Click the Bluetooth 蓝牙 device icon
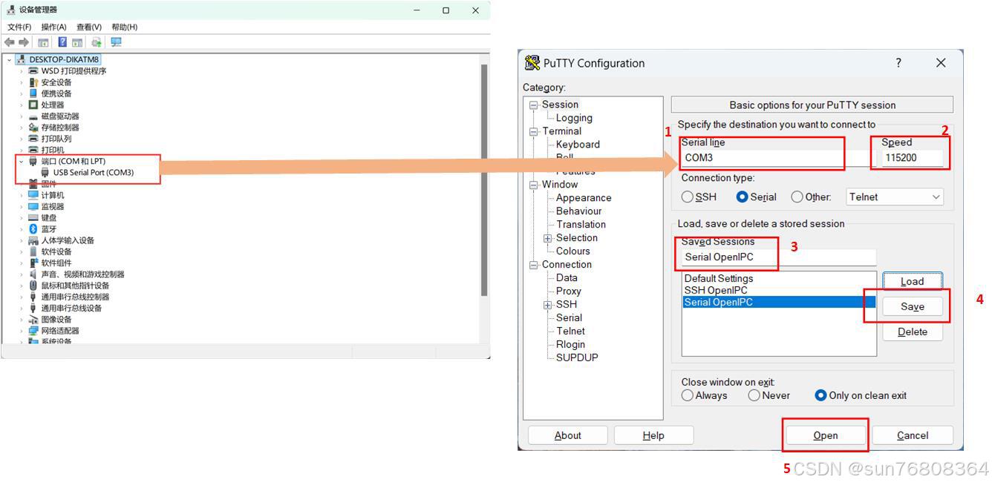 33,229
